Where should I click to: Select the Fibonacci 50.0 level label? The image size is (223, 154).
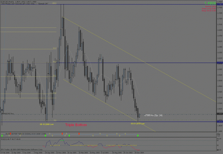[55, 62]
